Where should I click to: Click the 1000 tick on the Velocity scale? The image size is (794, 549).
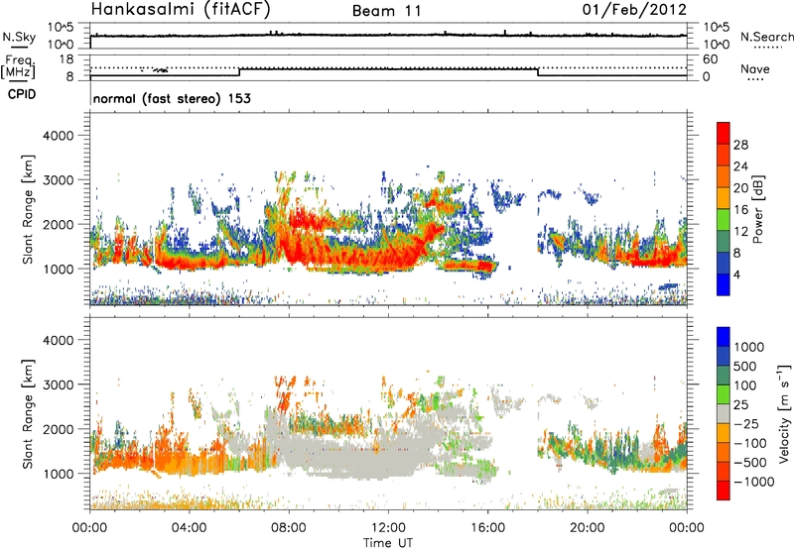coord(749,347)
